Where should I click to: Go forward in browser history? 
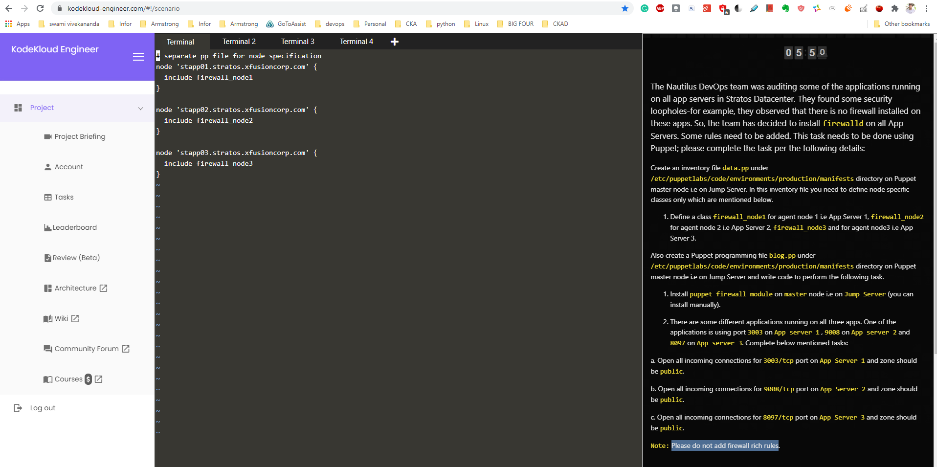(x=24, y=8)
